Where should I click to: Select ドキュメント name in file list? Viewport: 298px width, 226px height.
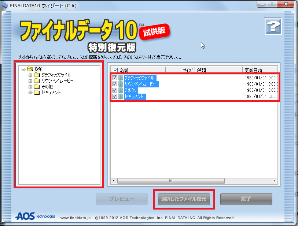(135, 97)
